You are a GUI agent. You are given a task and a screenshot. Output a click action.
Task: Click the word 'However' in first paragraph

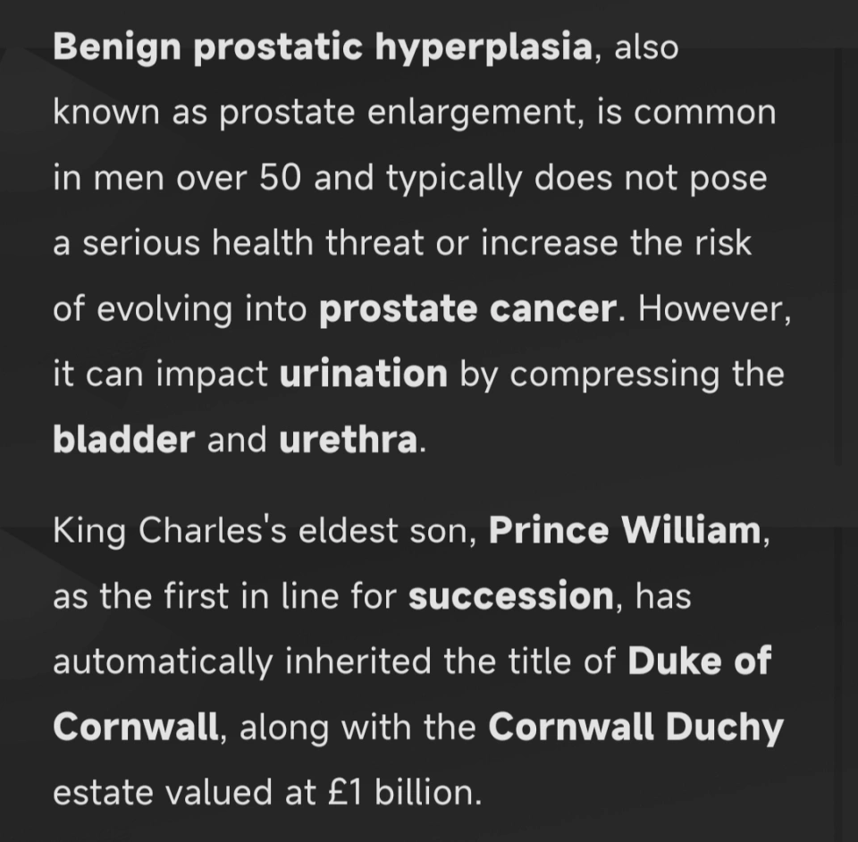pos(711,309)
